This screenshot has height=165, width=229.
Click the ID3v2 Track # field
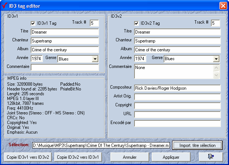coord(215,23)
